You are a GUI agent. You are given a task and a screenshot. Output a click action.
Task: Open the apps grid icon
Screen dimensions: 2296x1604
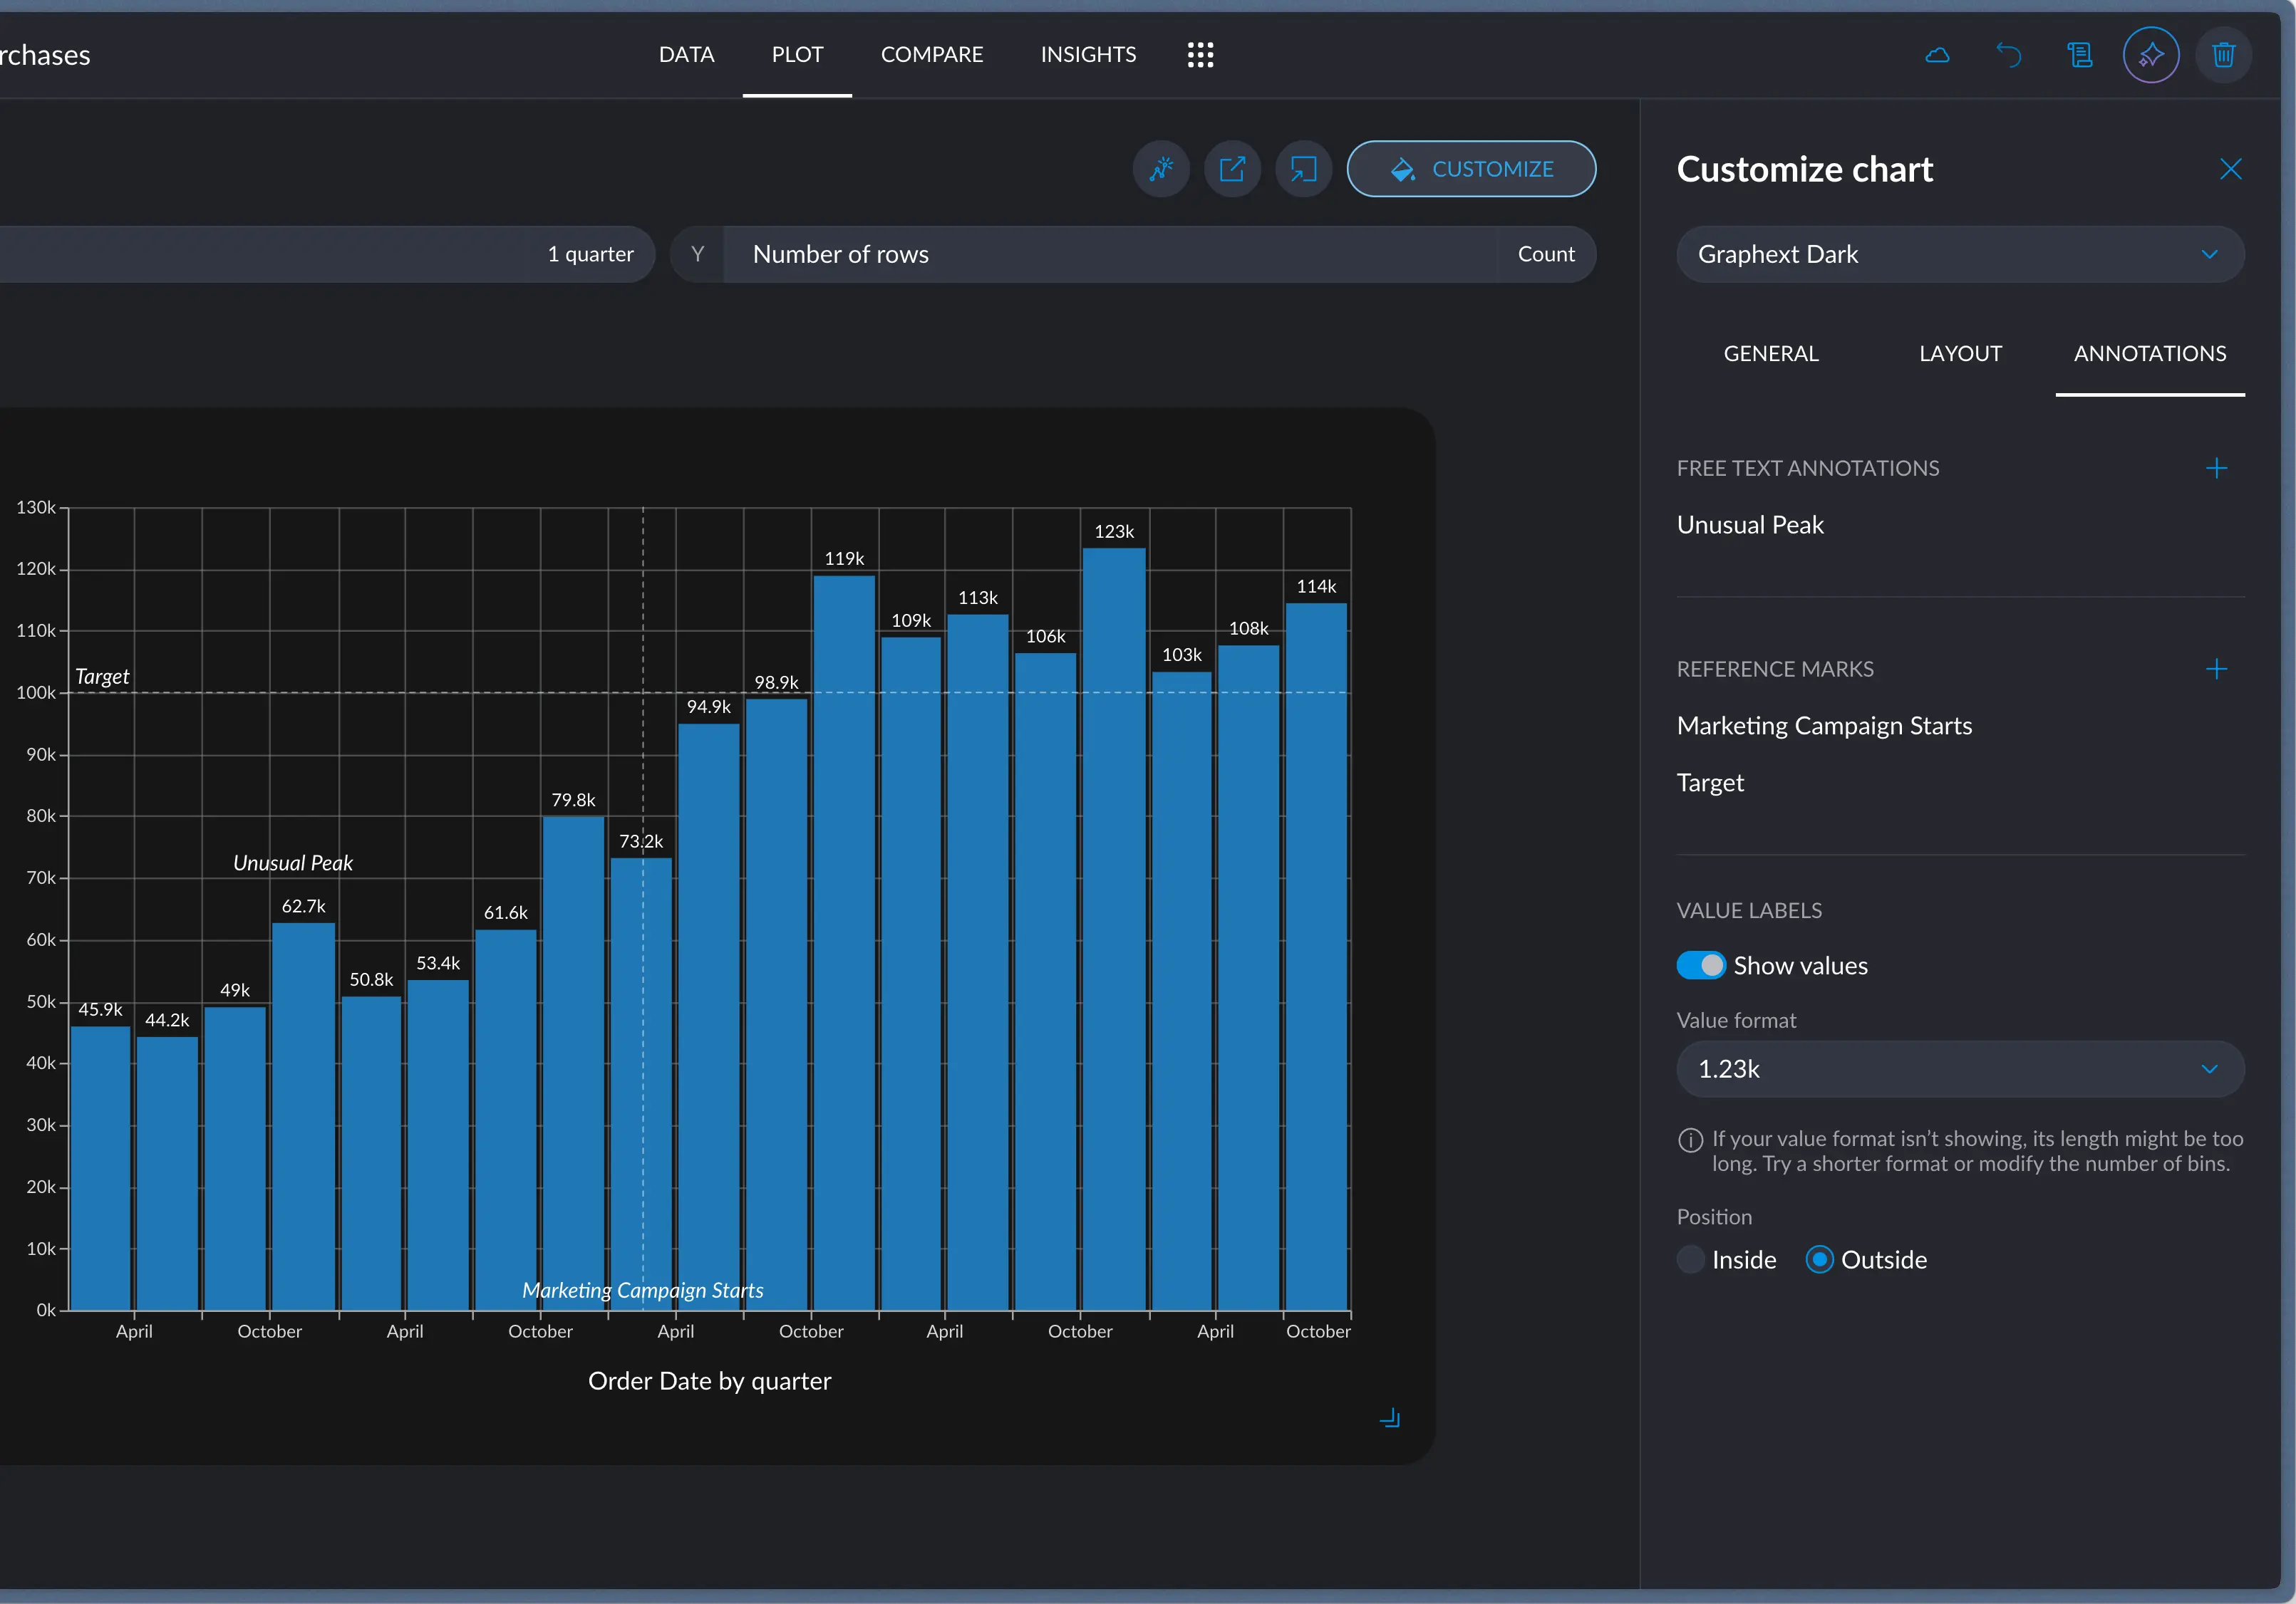[1200, 55]
